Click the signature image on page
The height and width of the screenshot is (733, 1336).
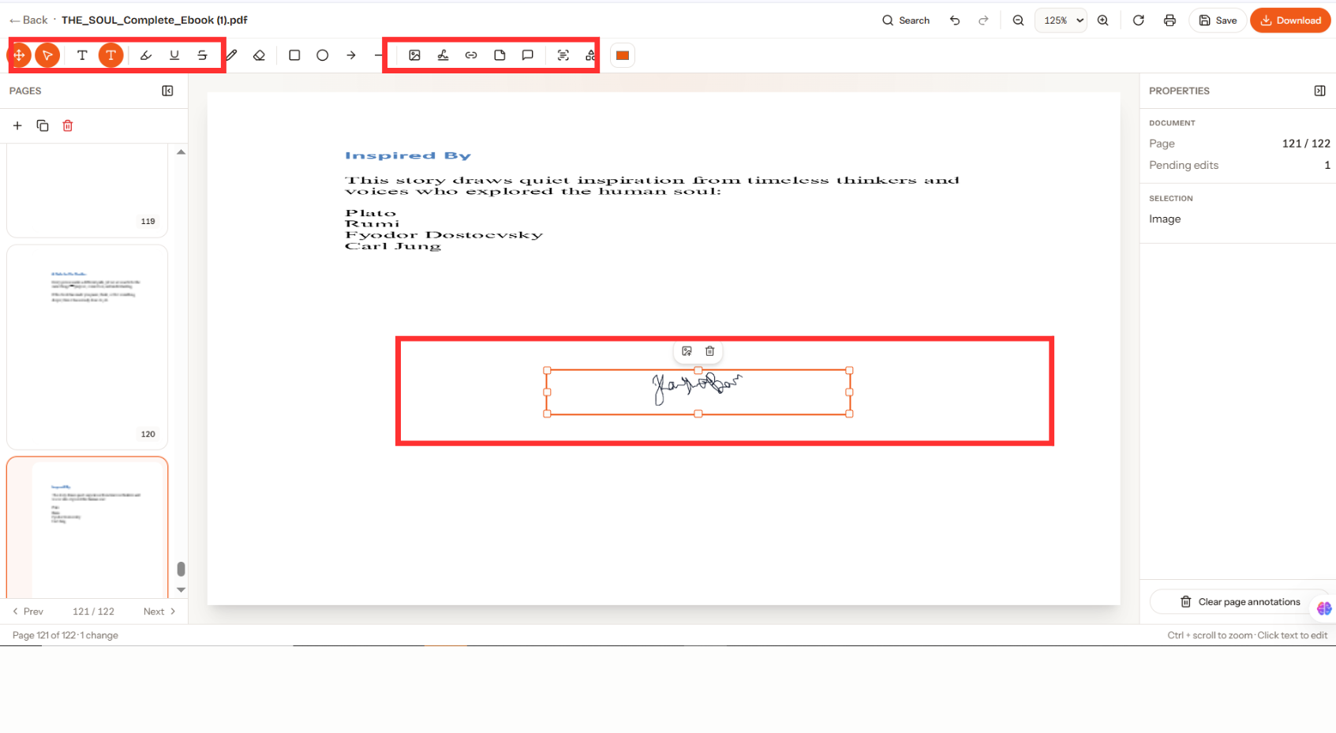tap(698, 392)
